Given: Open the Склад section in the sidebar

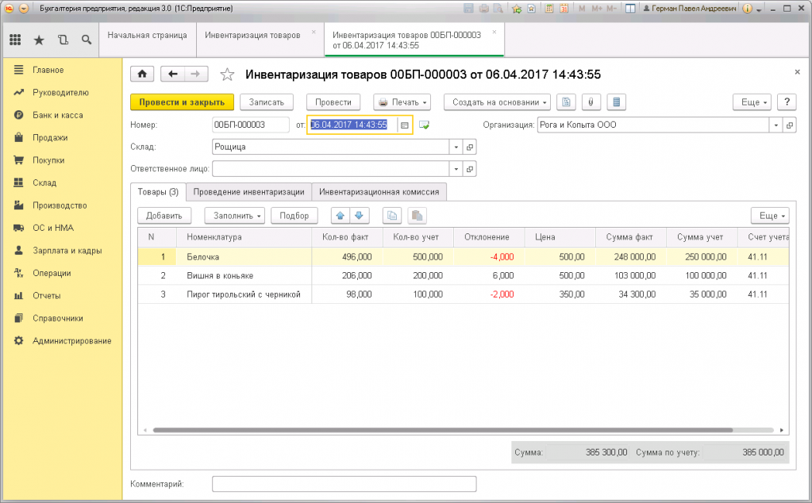Looking at the screenshot, I should (x=44, y=182).
